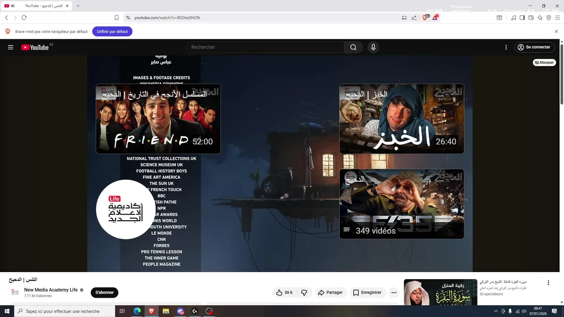Open options menu for suggested video
Viewport: 564px width, 317px height.
[x=548, y=283]
